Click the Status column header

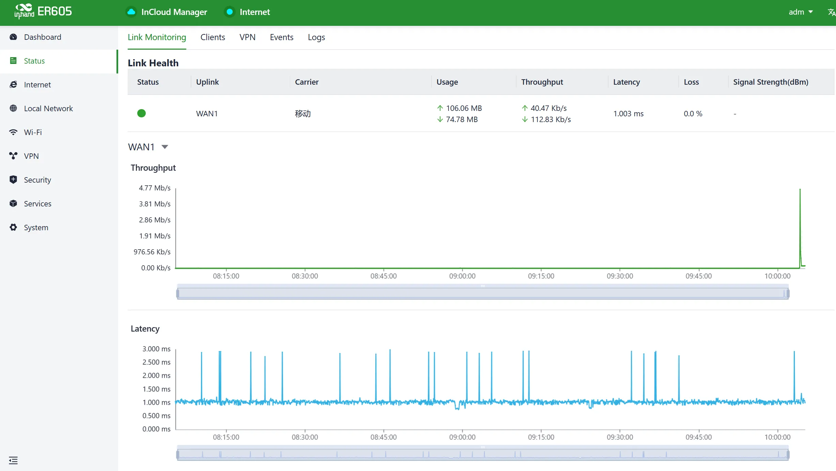point(148,82)
